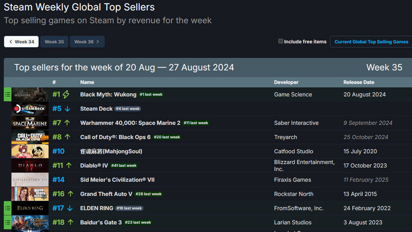Screen dimensions: 412x232
Task: Open Current Global Top Selling Games
Action: coord(371,42)
